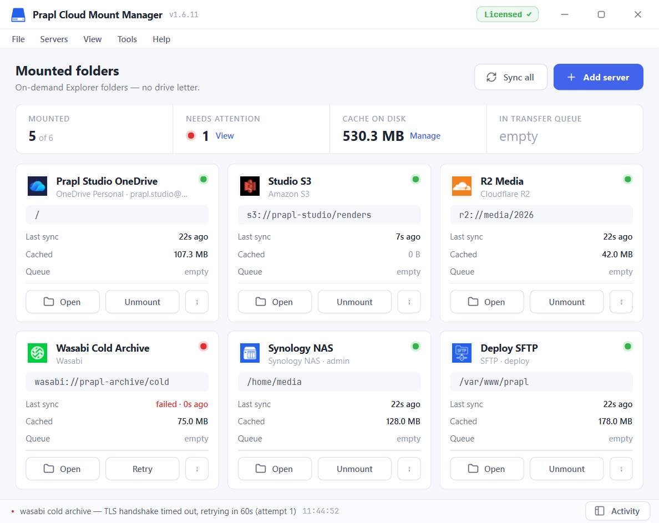The width and height of the screenshot is (659, 523).
Task: Click the 178.0 MB cached value
Action: pyautogui.click(x=615, y=422)
